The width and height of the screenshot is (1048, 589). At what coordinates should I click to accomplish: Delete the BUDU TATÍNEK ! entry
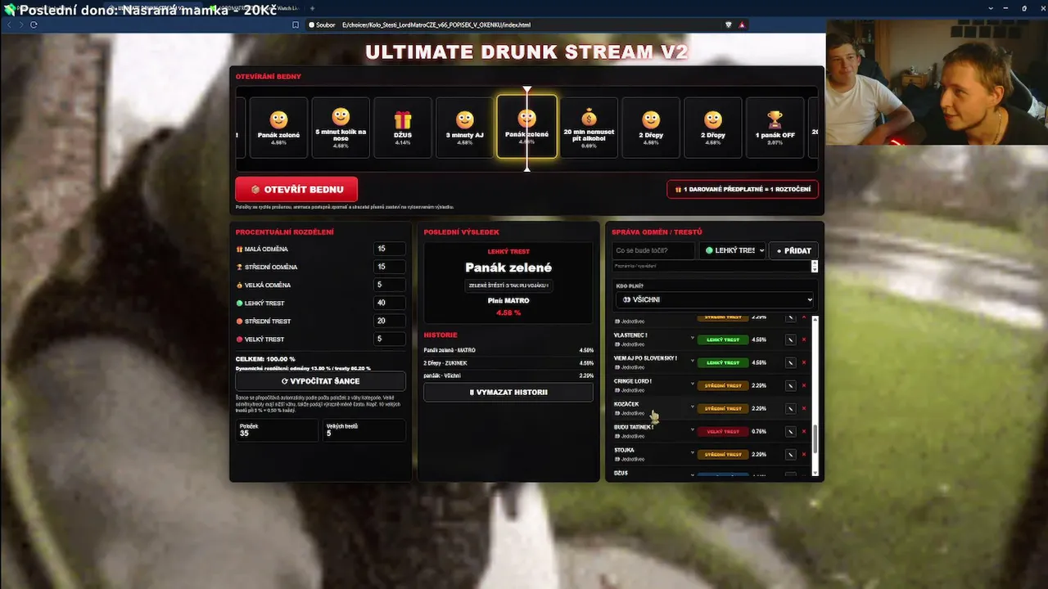(804, 431)
